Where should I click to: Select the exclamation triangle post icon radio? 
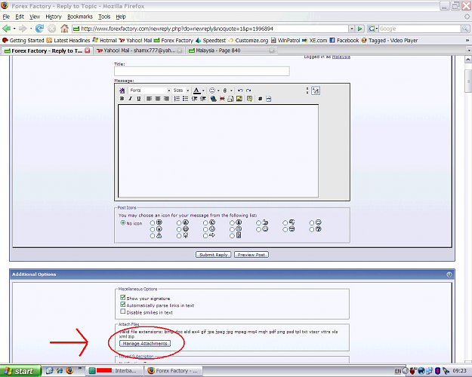pos(153,236)
